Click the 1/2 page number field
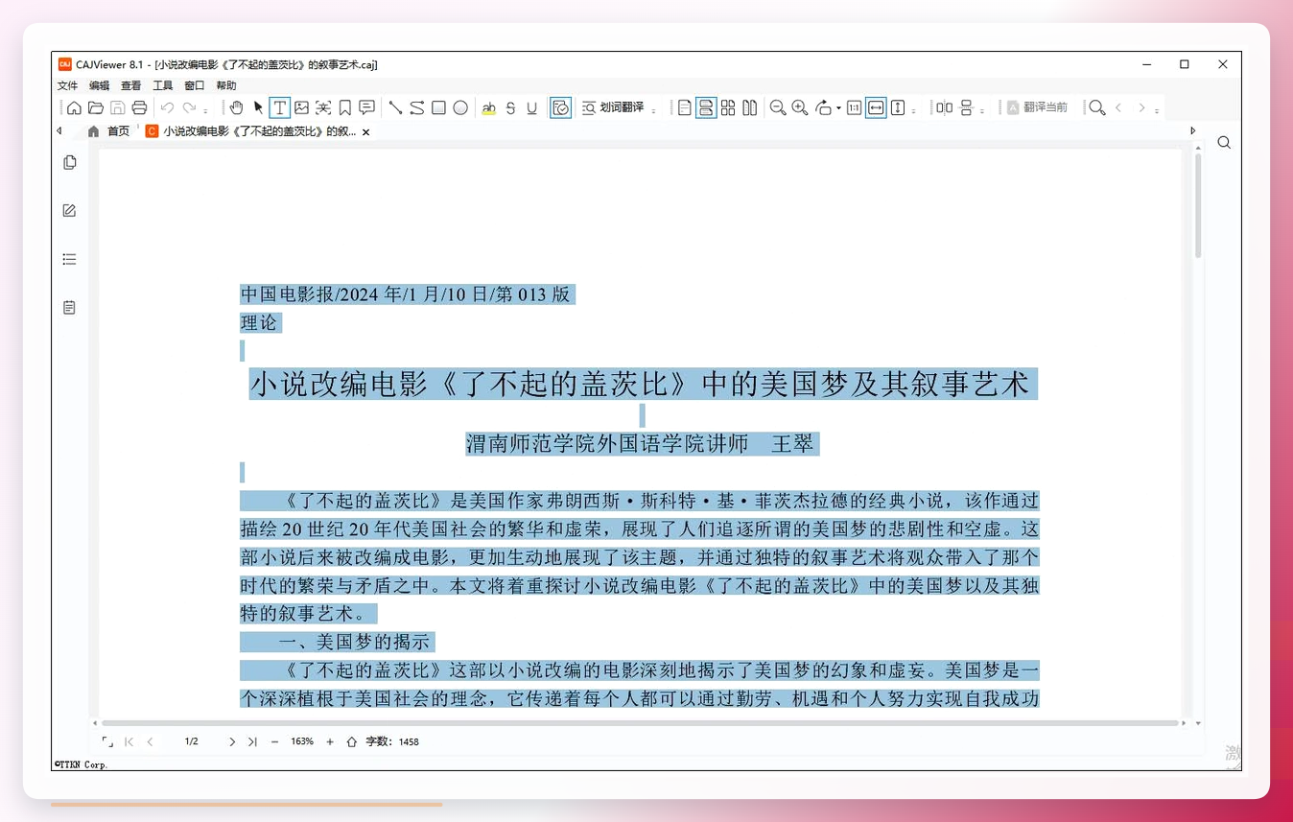Screen dimensions: 1293x822 pyautogui.click(x=191, y=741)
